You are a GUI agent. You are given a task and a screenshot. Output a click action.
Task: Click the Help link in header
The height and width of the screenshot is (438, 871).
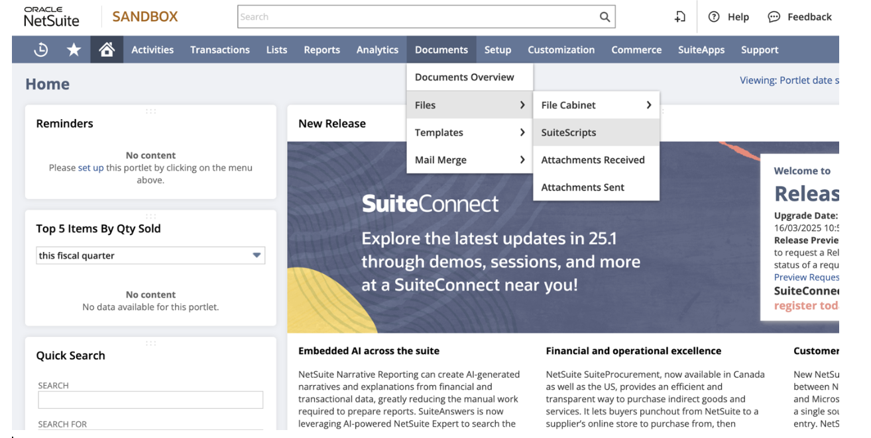[738, 17]
